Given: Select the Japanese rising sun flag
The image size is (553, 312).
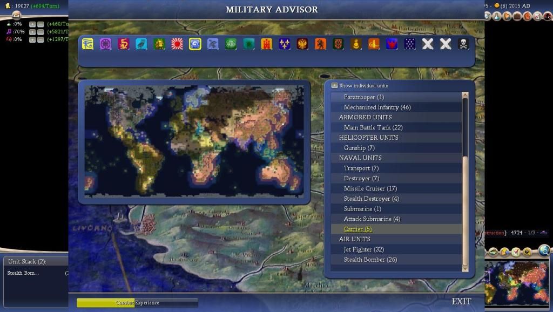Looking at the screenshot, I should click(177, 44).
